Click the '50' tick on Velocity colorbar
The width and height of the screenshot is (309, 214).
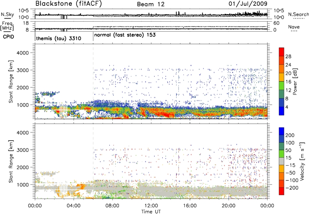[288, 150]
